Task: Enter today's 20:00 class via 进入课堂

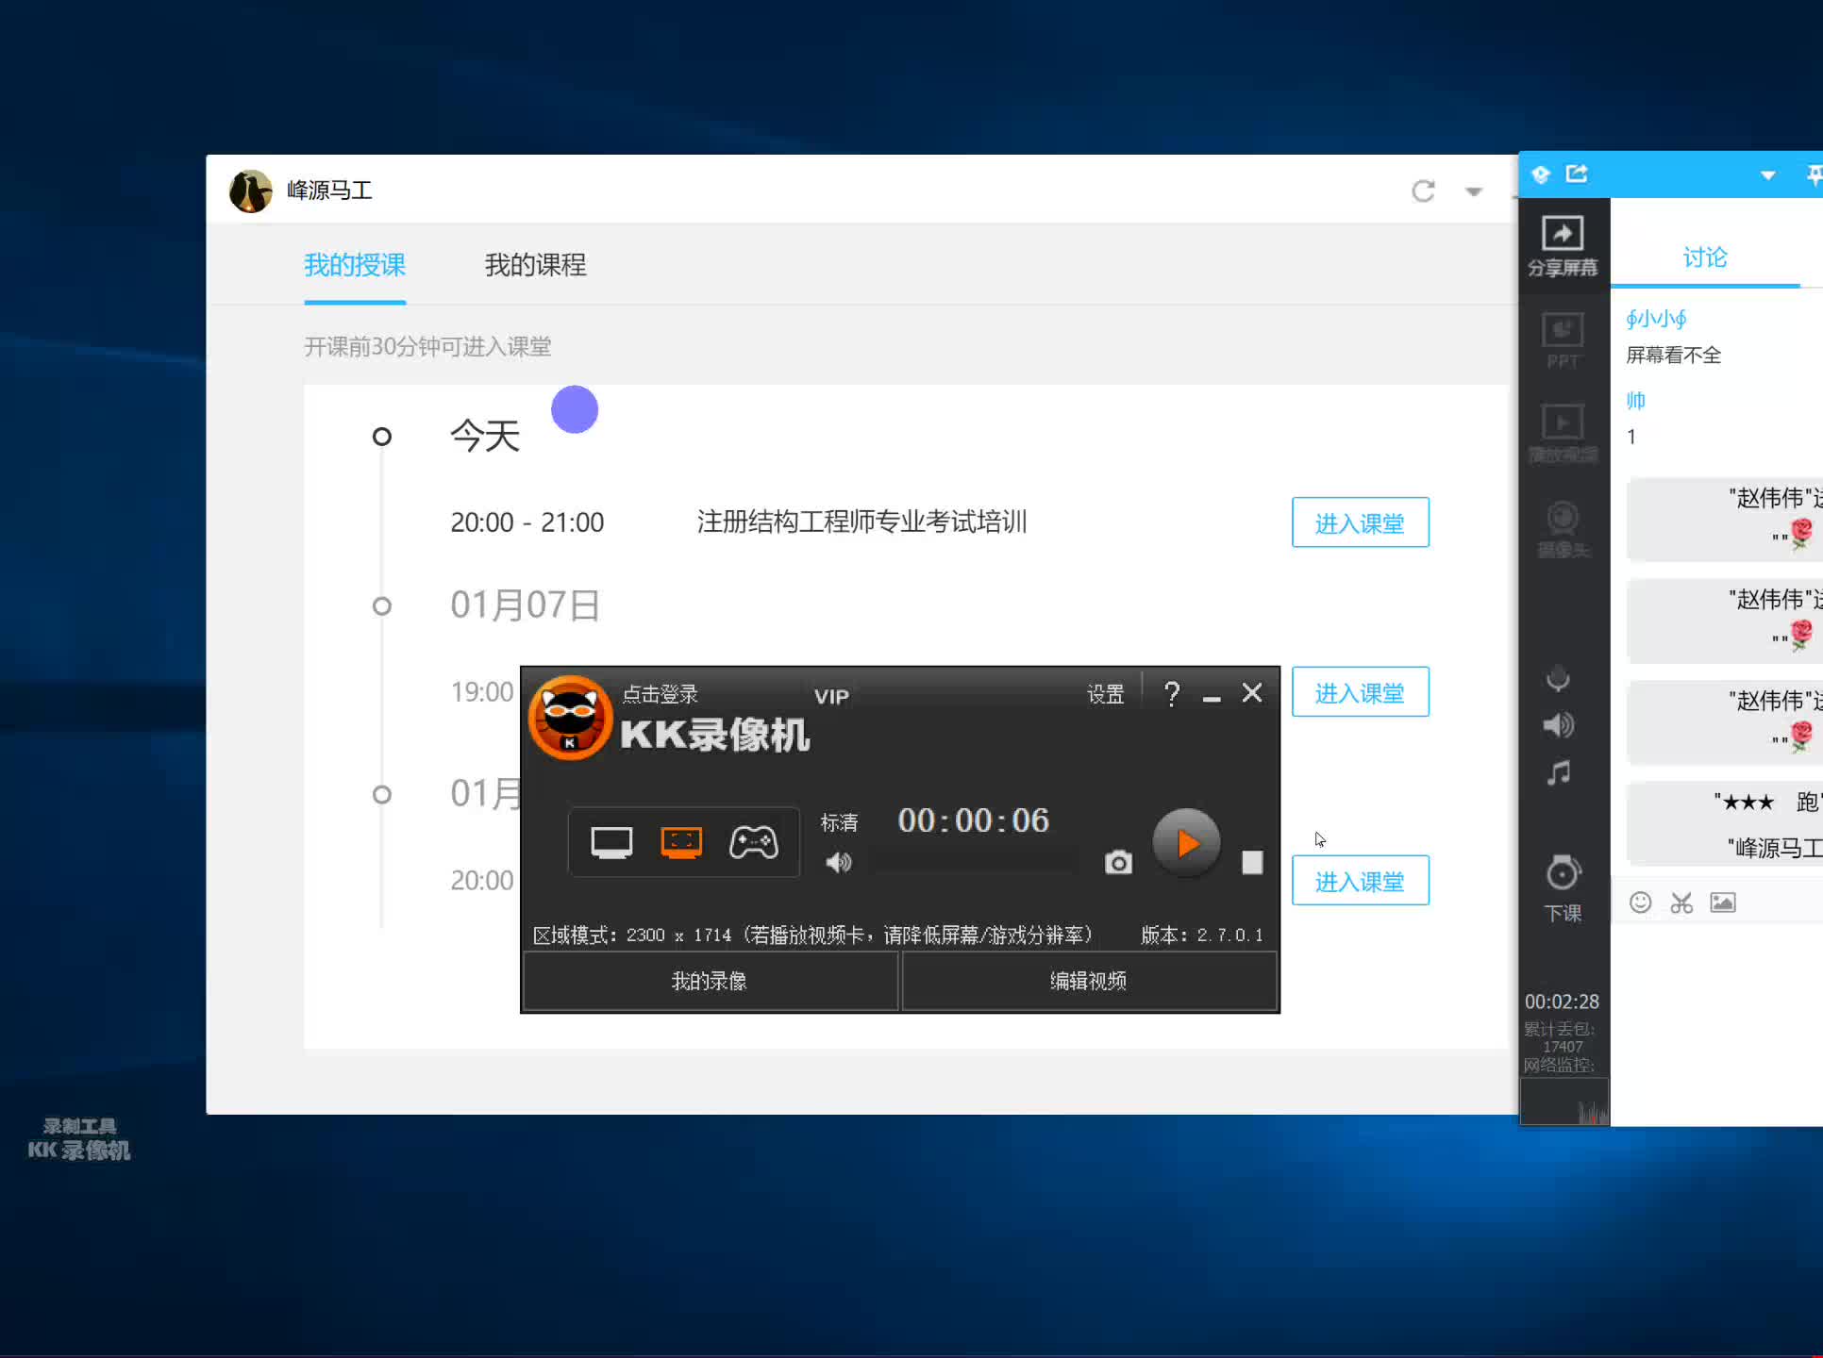Action: [x=1360, y=522]
